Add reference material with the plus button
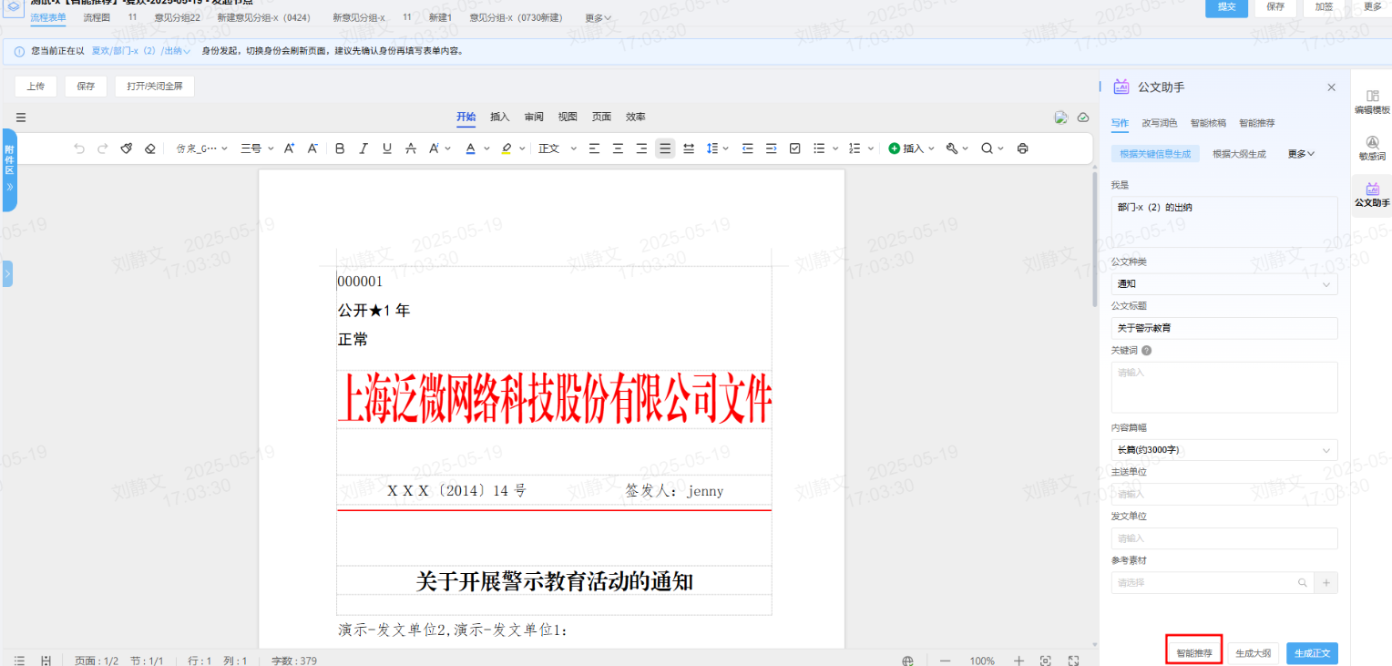 (x=1326, y=583)
